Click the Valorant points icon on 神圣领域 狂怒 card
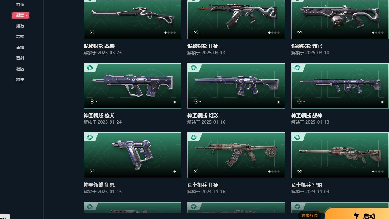 click(92, 171)
